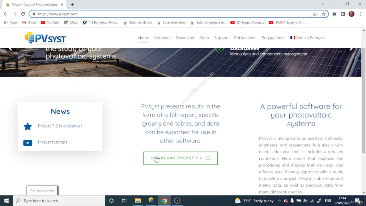Click the browser forward arrow

pos(14,14)
